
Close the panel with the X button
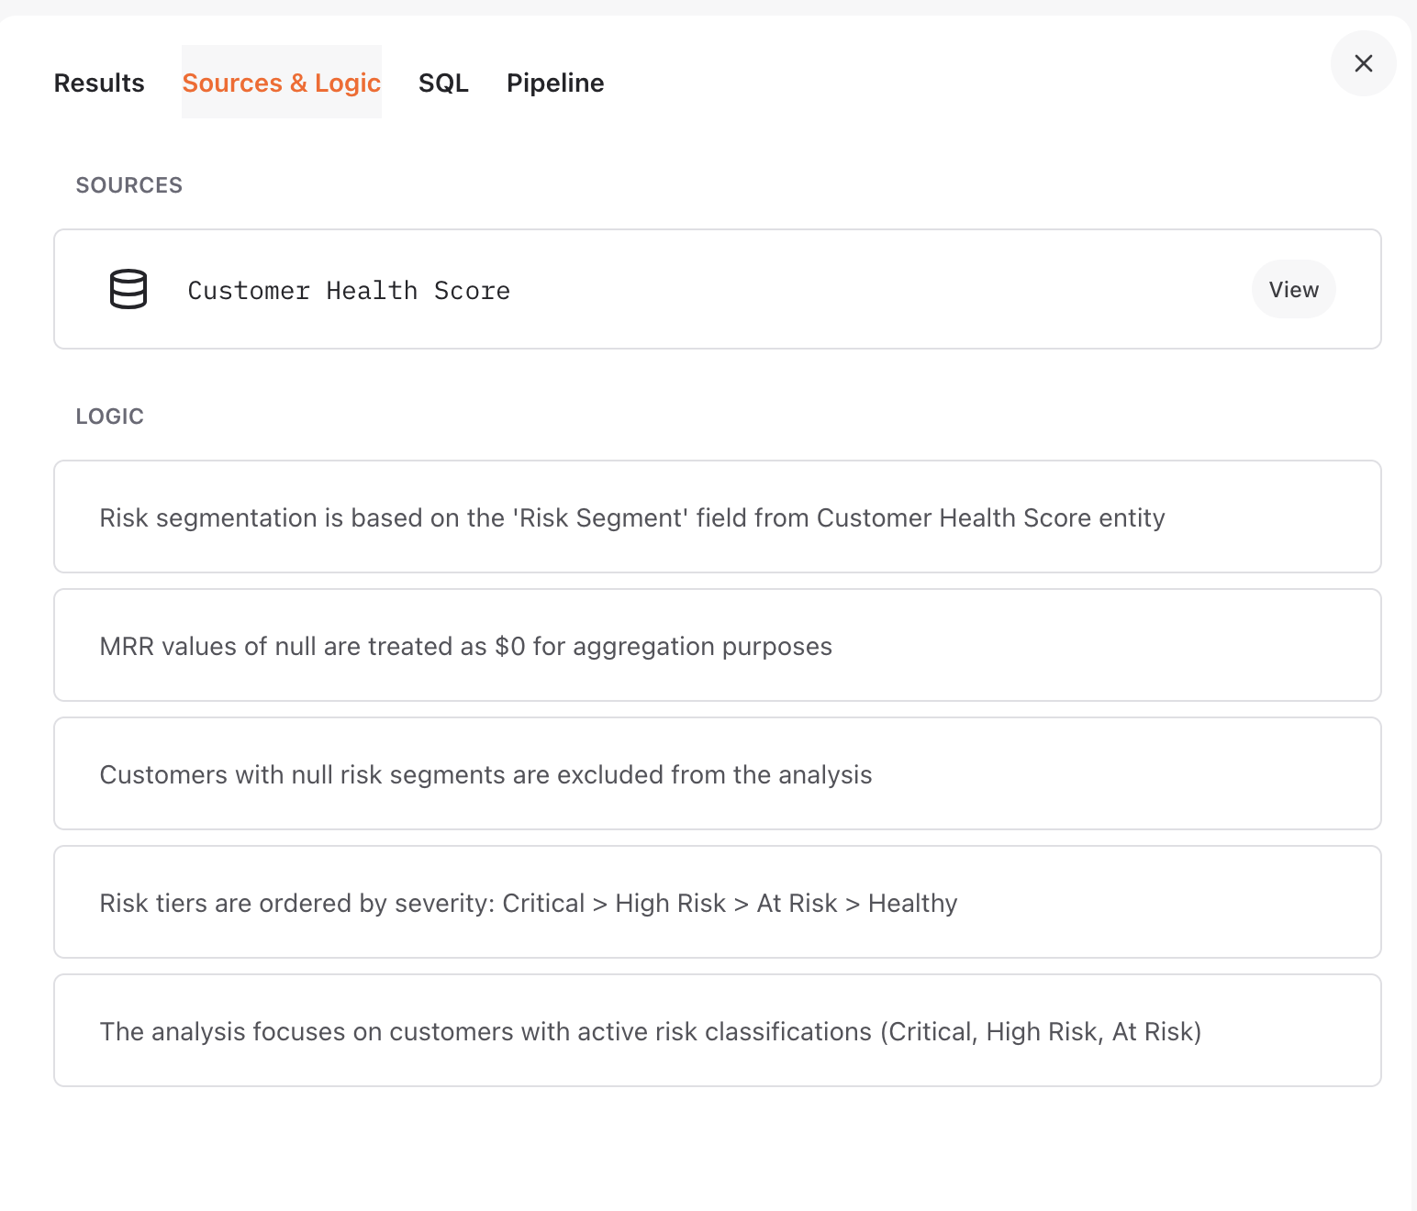[x=1364, y=63]
